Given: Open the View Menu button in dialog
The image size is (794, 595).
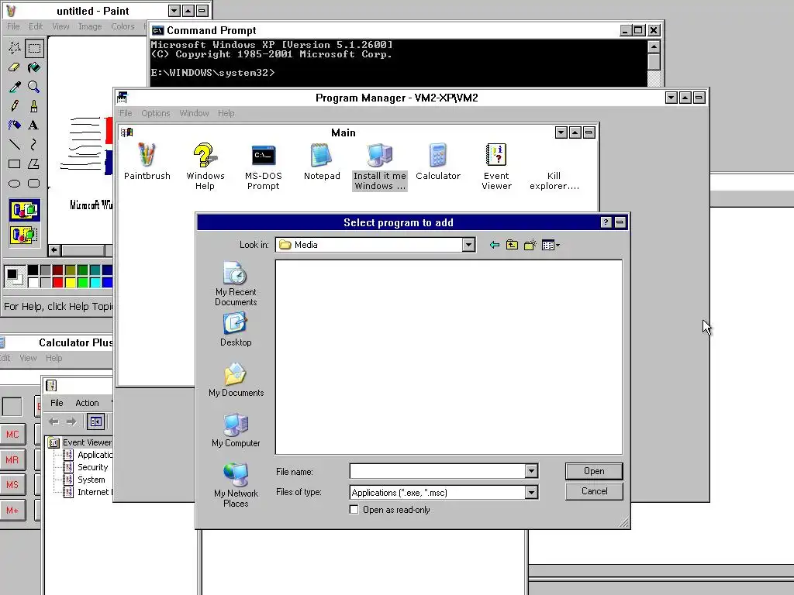Looking at the screenshot, I should [551, 245].
